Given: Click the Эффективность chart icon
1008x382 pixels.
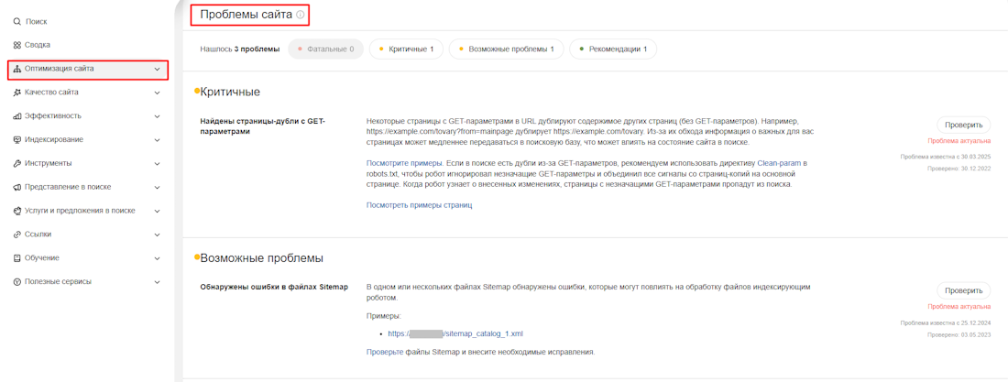Looking at the screenshot, I should point(16,116).
